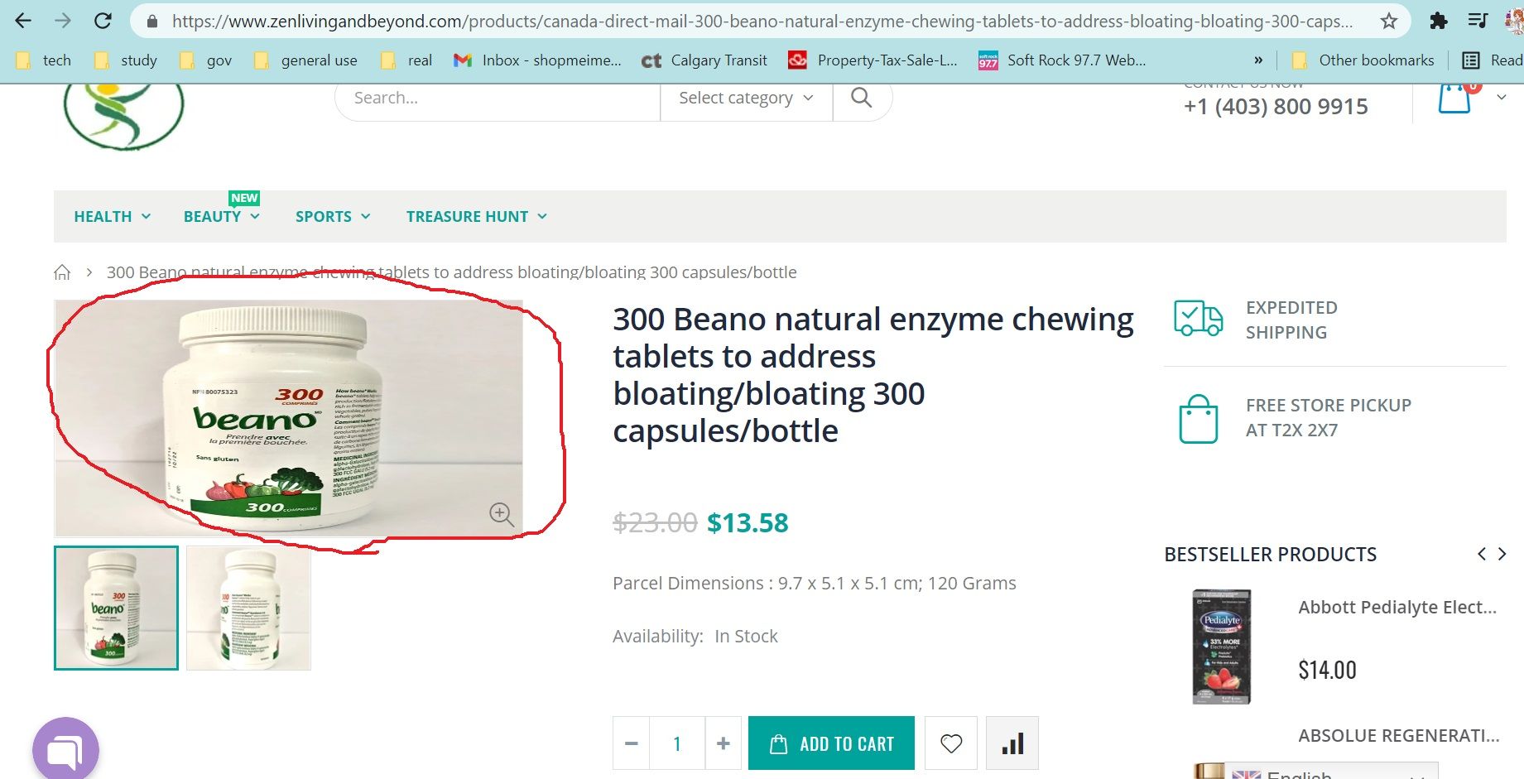Decrease quantity with minus button
The width and height of the screenshot is (1524, 779).
pyautogui.click(x=631, y=743)
